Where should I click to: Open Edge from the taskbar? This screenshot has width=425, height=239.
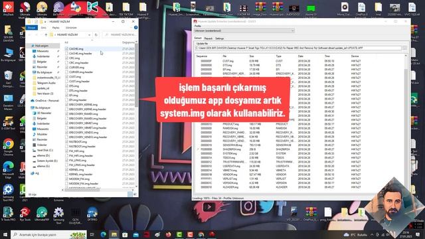[104, 234]
